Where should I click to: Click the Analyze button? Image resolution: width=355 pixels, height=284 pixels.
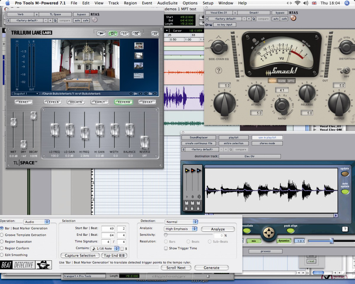(218, 229)
